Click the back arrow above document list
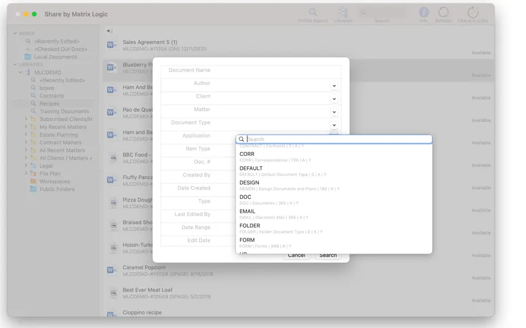This screenshot has height=328, width=526. coord(108,31)
